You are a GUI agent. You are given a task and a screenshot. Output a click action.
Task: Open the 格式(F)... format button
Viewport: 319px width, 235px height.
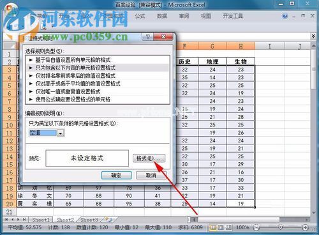[x=149, y=158]
